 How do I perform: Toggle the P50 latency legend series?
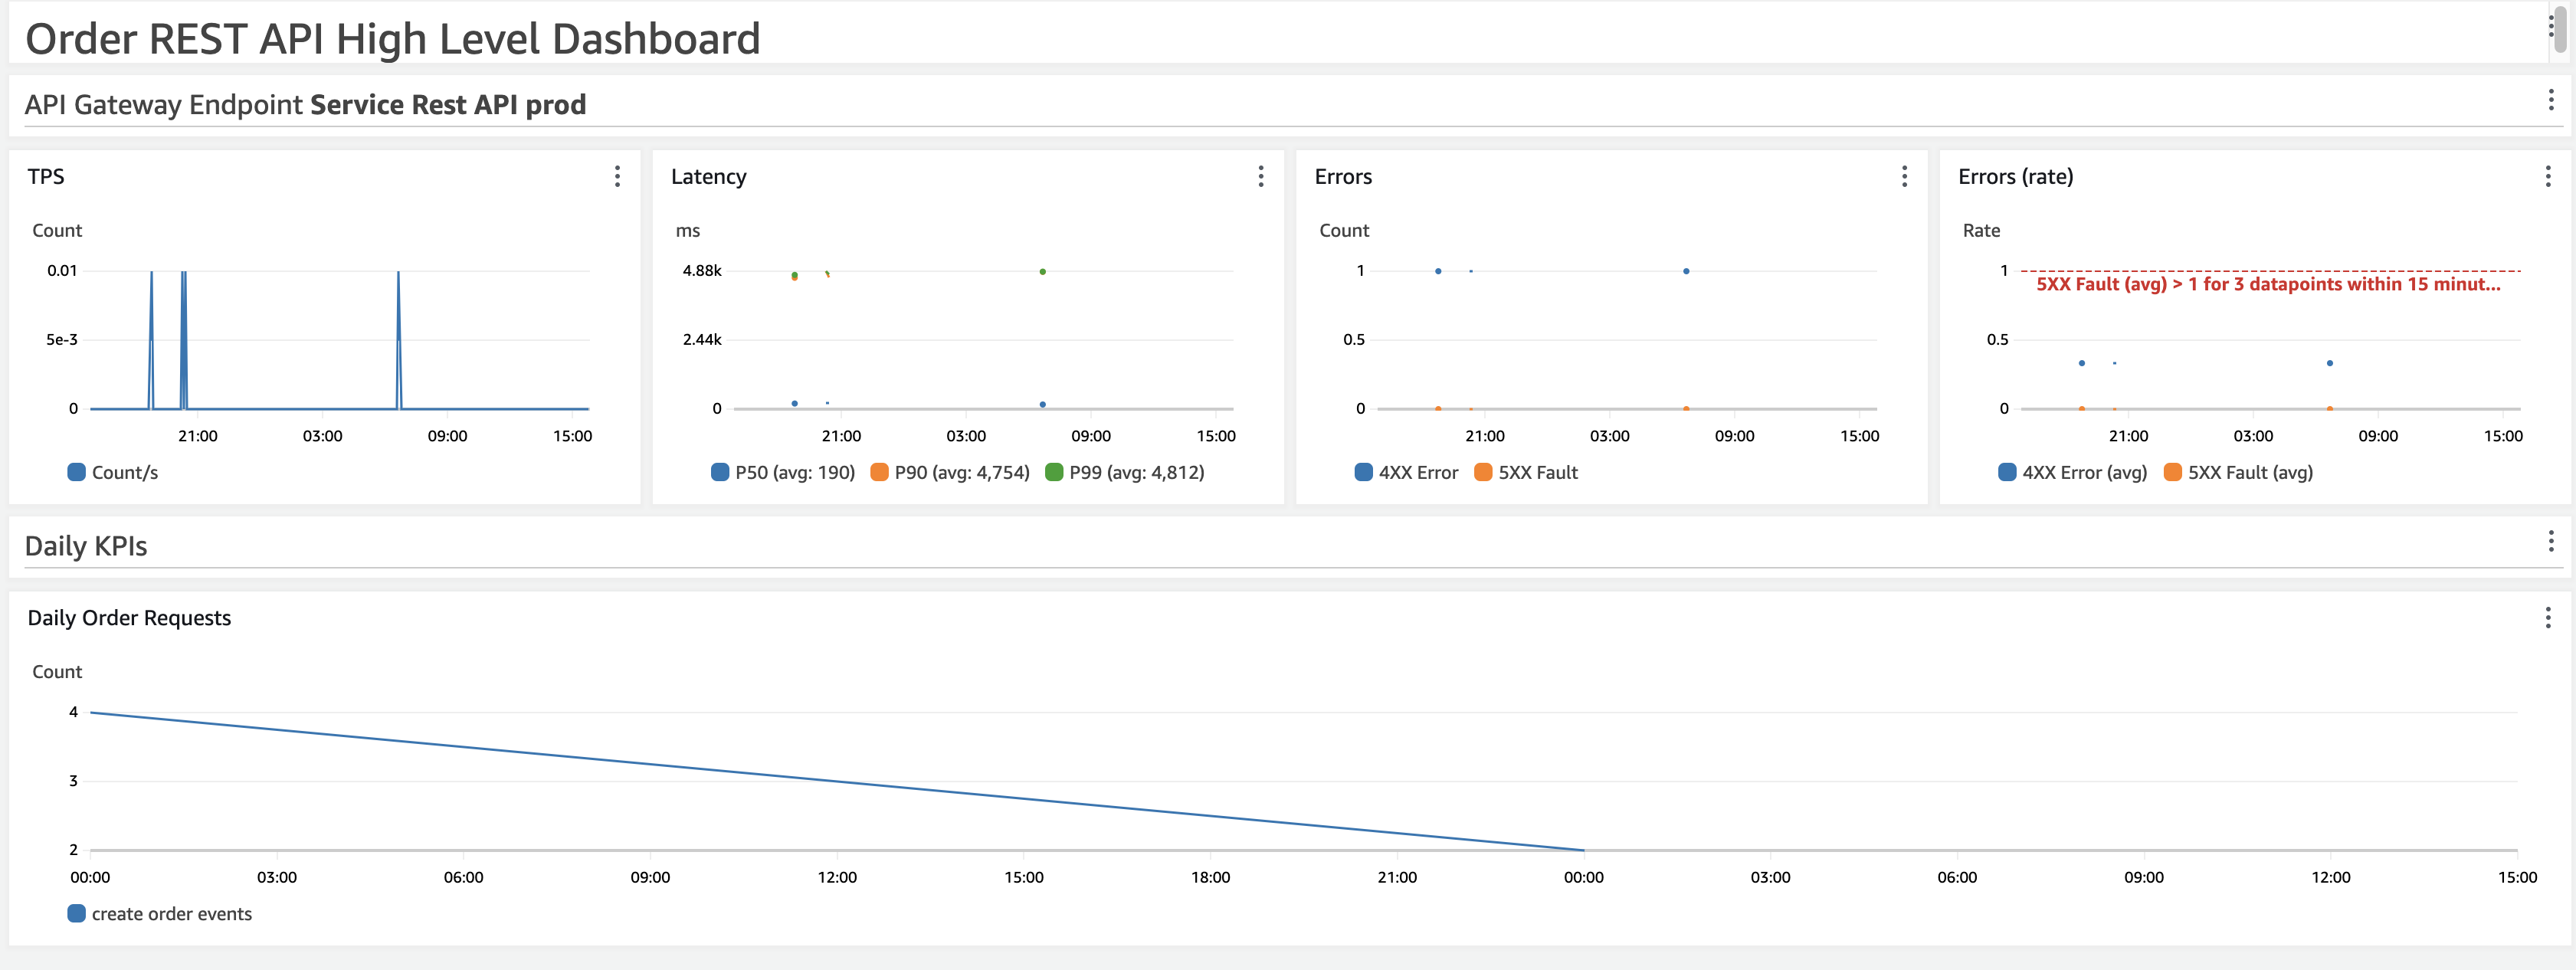tap(783, 472)
